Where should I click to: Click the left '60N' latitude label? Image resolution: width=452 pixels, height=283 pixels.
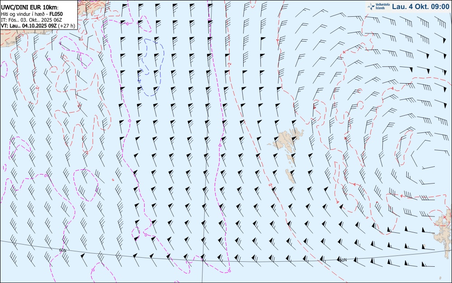pyautogui.click(x=62, y=250)
